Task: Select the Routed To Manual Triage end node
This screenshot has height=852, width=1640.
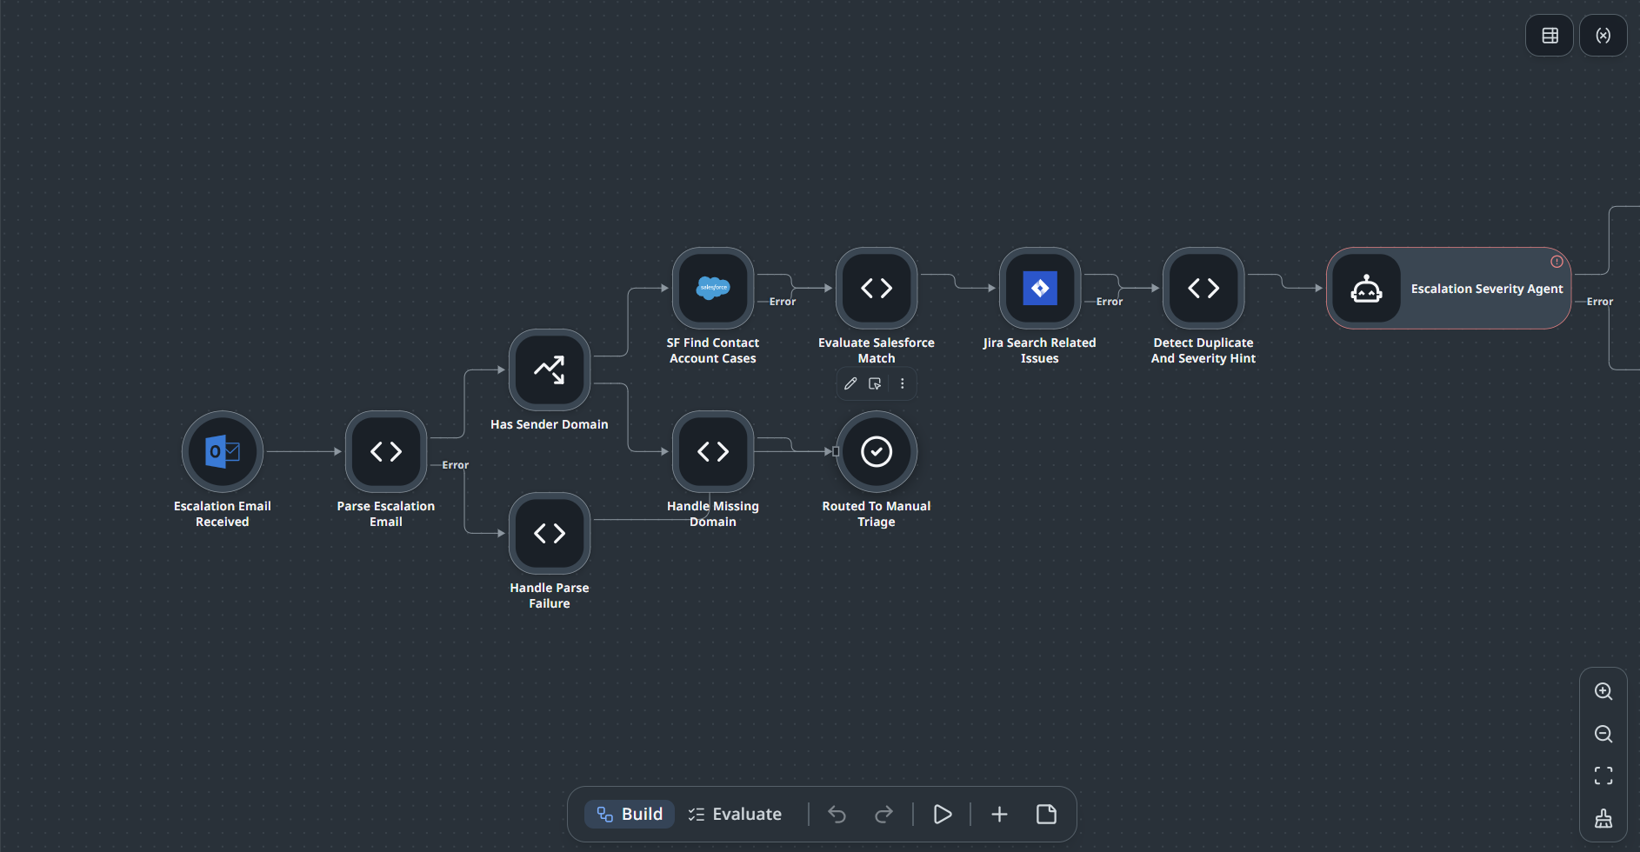Action: coord(877,451)
